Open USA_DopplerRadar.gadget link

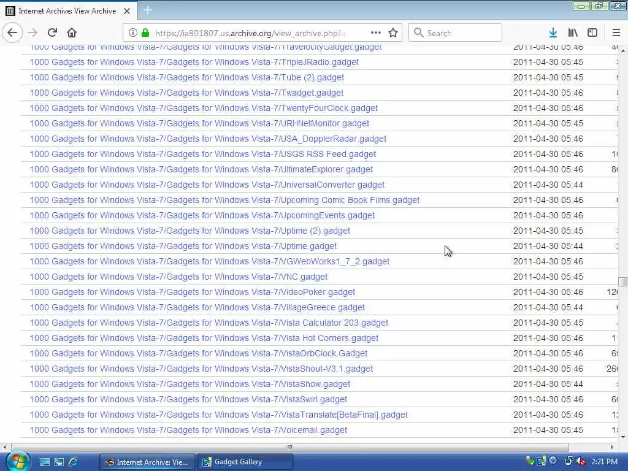click(208, 139)
